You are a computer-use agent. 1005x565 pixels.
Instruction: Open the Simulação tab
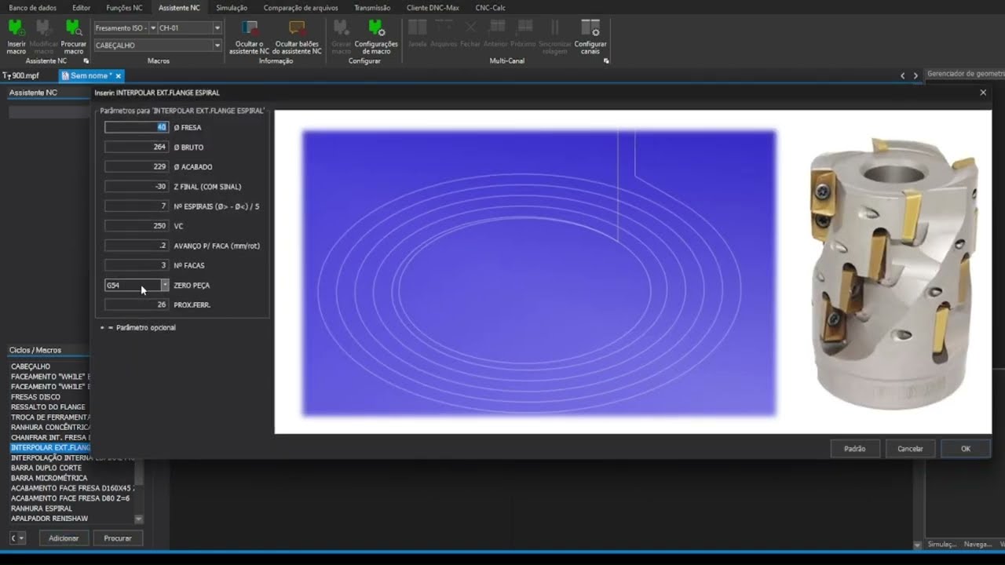click(232, 8)
